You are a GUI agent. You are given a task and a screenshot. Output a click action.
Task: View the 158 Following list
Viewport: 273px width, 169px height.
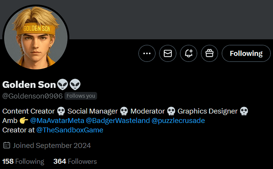coord(23,162)
